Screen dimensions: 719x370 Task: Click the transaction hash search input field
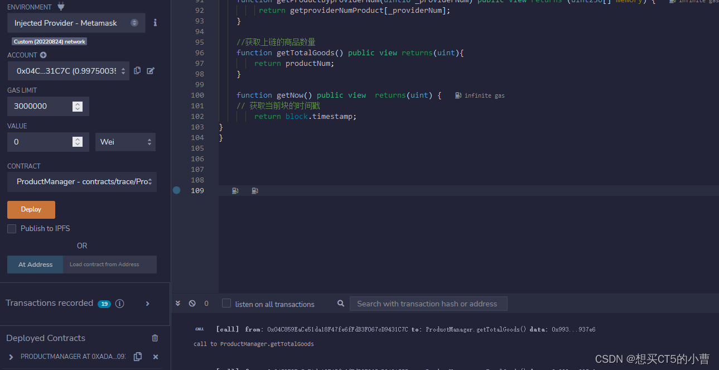428,303
